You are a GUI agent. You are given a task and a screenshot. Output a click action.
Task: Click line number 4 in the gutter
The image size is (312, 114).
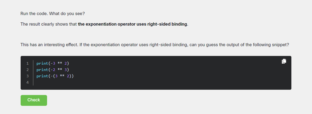[x=27, y=82]
